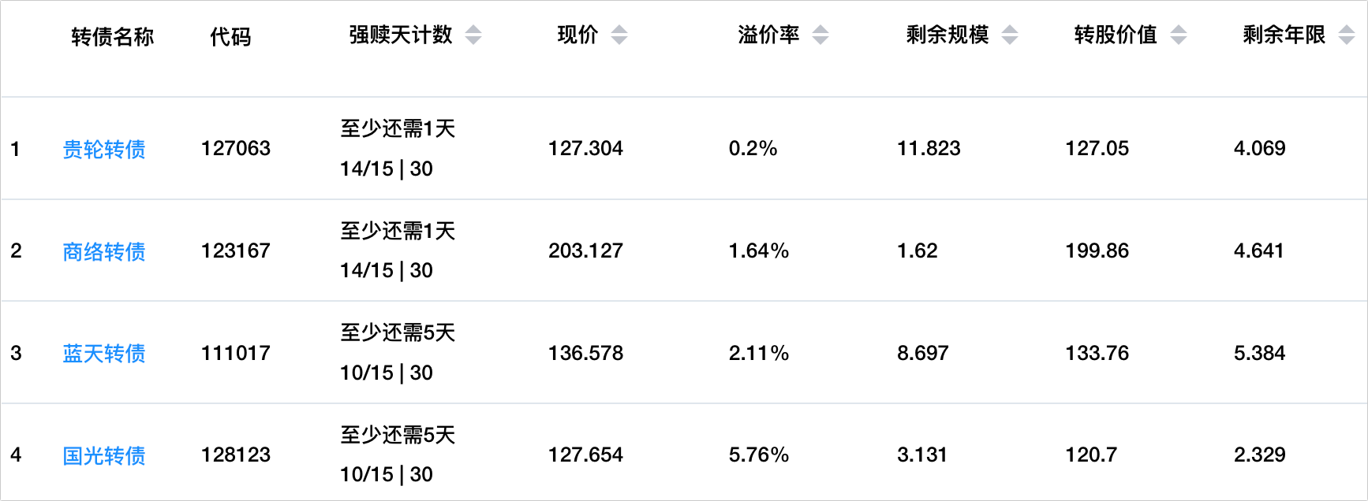The image size is (1368, 501).
Task: Sort by 强赎天计数 column sort icon
Action: pyautogui.click(x=473, y=35)
